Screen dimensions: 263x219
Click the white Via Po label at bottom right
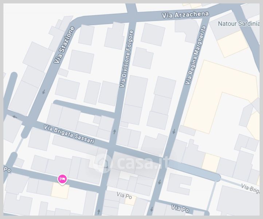point(180,208)
